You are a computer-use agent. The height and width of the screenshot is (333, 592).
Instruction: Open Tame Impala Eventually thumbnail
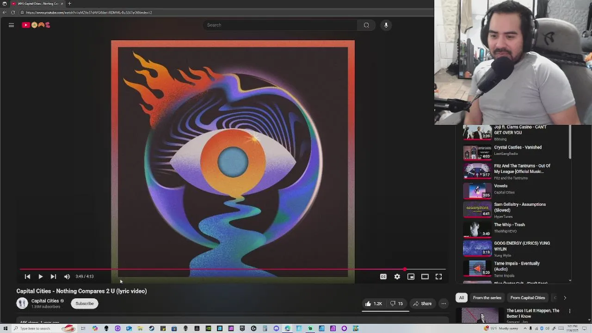(477, 268)
